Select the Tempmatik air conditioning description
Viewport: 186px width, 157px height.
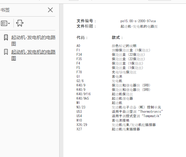(136, 116)
